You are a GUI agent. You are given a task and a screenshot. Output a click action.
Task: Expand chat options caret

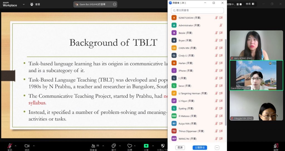pyautogui.click(x=120, y=146)
